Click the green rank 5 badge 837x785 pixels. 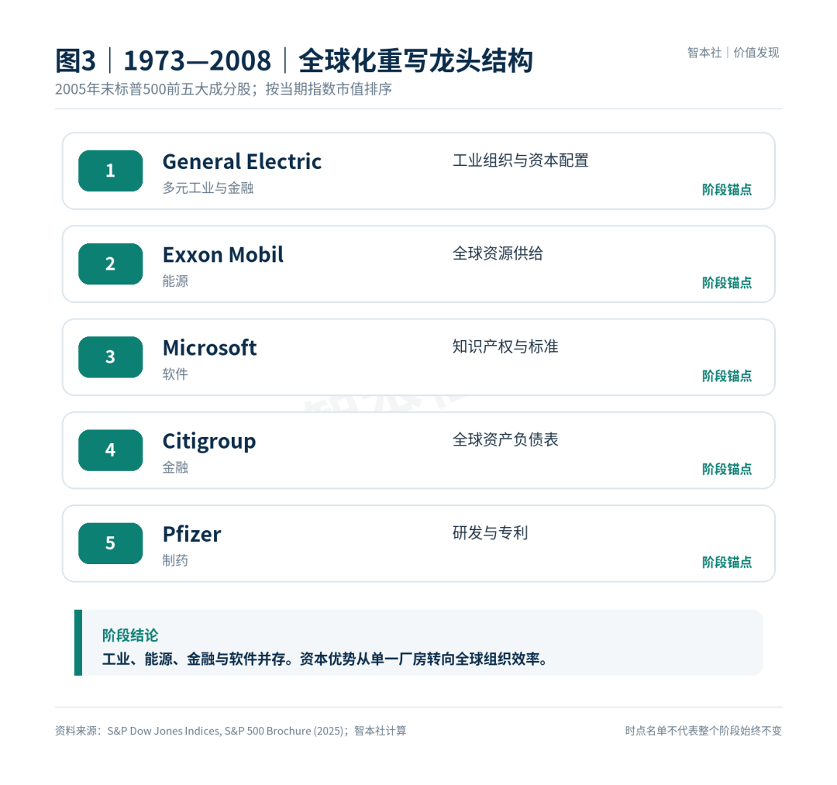point(111,543)
